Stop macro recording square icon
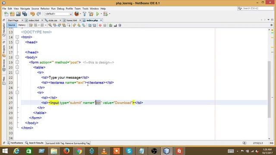 [105, 25]
